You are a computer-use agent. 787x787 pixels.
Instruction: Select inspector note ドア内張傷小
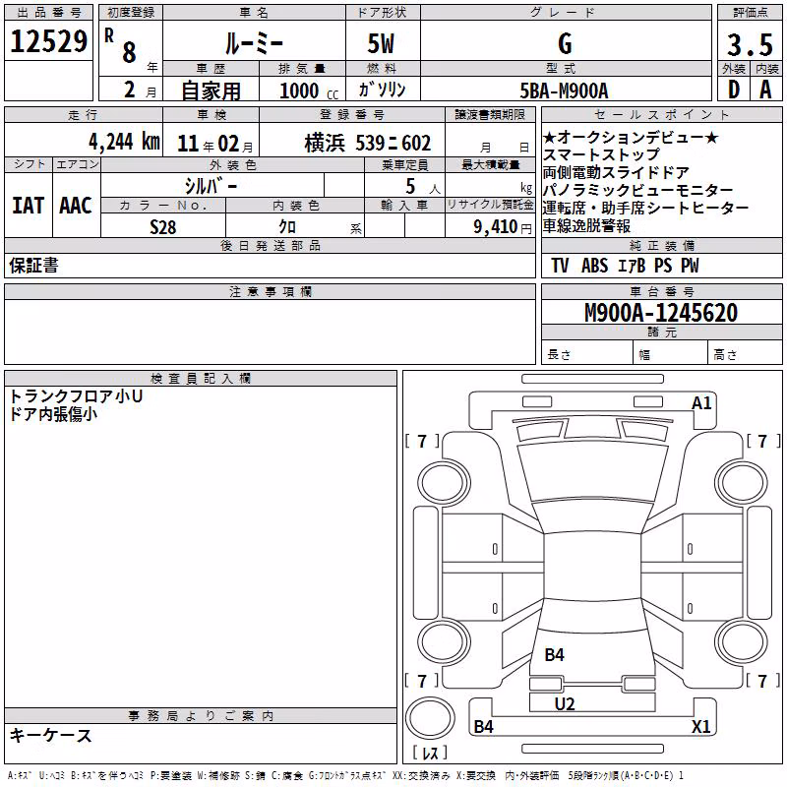[x=53, y=414]
